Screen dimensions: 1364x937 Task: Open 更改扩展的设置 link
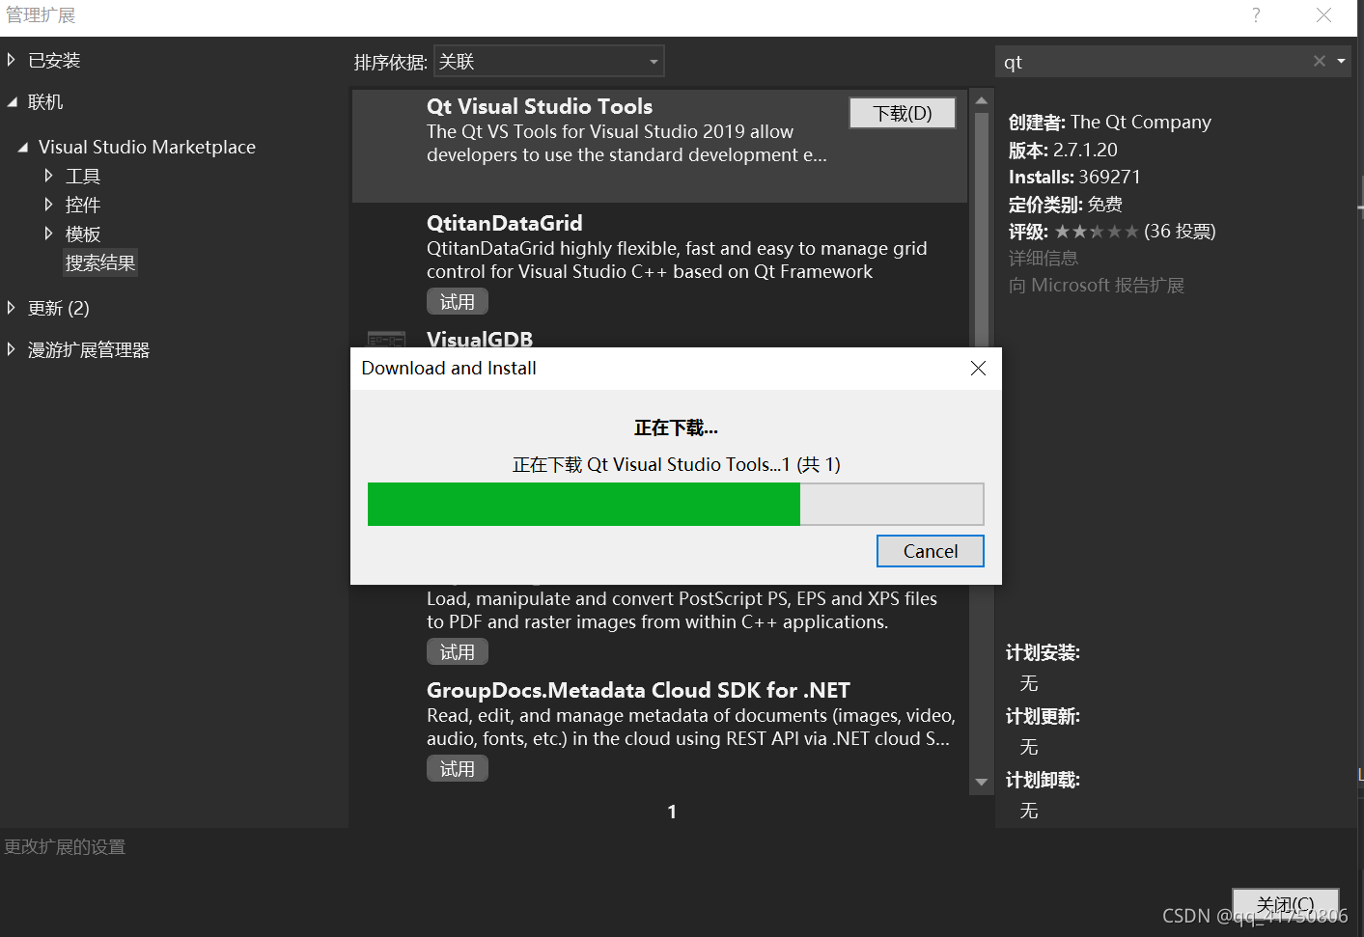click(x=65, y=847)
